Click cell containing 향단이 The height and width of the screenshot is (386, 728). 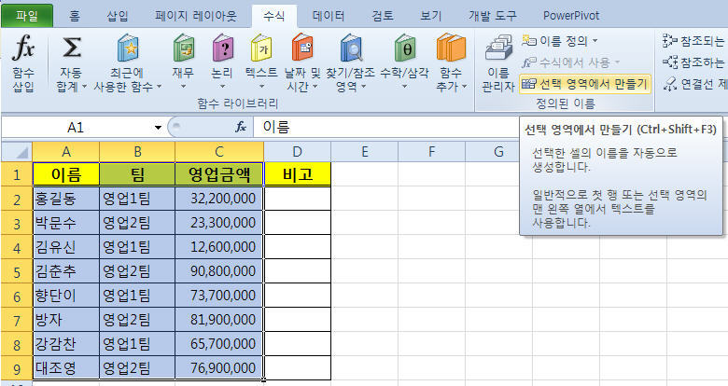pyautogui.click(x=66, y=295)
